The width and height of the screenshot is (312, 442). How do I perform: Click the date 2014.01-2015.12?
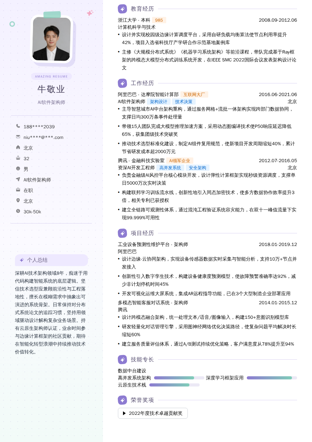point(278,303)
